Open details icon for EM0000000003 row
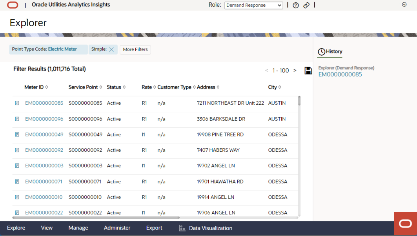This screenshot has height=236, width=417. (x=17, y=166)
